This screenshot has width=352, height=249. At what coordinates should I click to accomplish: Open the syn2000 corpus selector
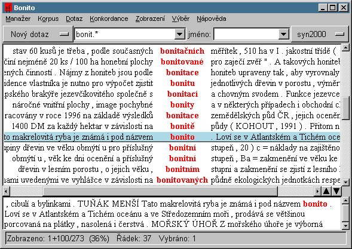(x=320, y=34)
